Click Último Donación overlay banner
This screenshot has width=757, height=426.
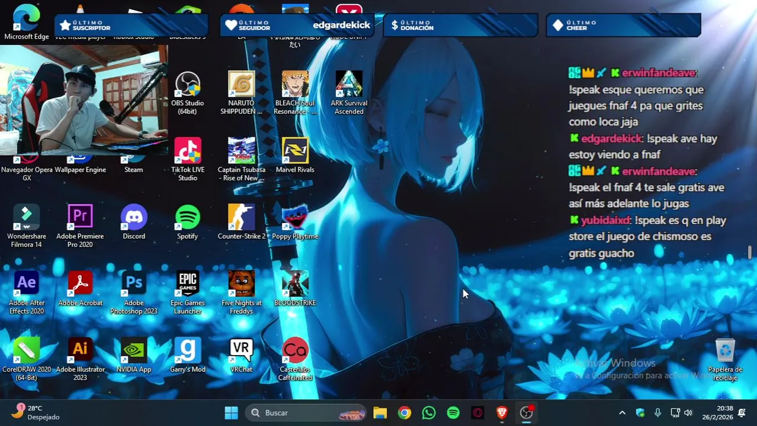460,25
